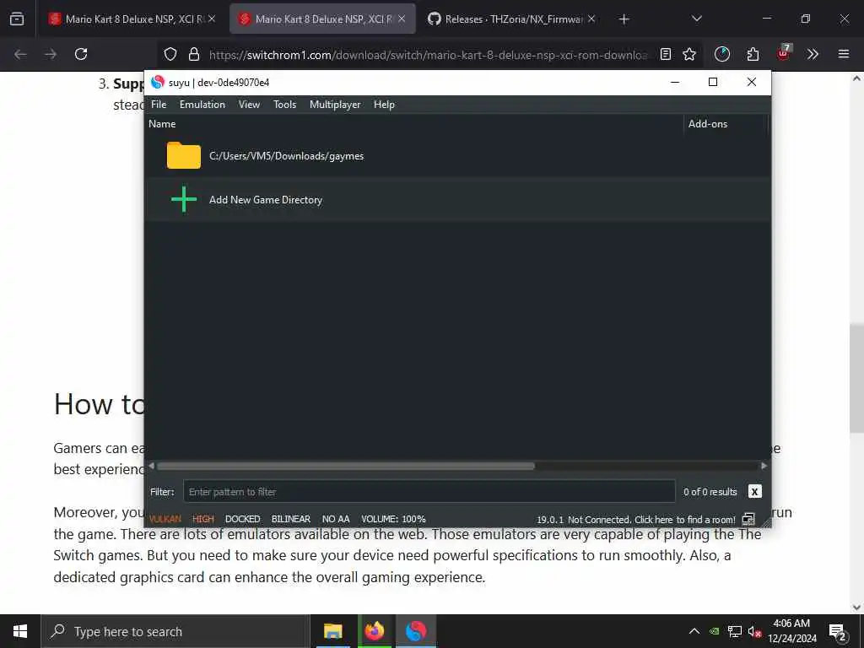
Task: Focus the filter pattern input field
Action: (429, 492)
